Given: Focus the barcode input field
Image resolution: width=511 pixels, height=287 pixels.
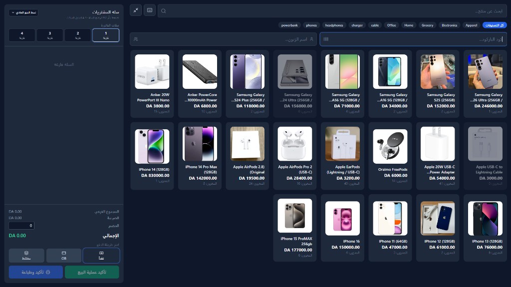Looking at the screenshot, I should (413, 39).
